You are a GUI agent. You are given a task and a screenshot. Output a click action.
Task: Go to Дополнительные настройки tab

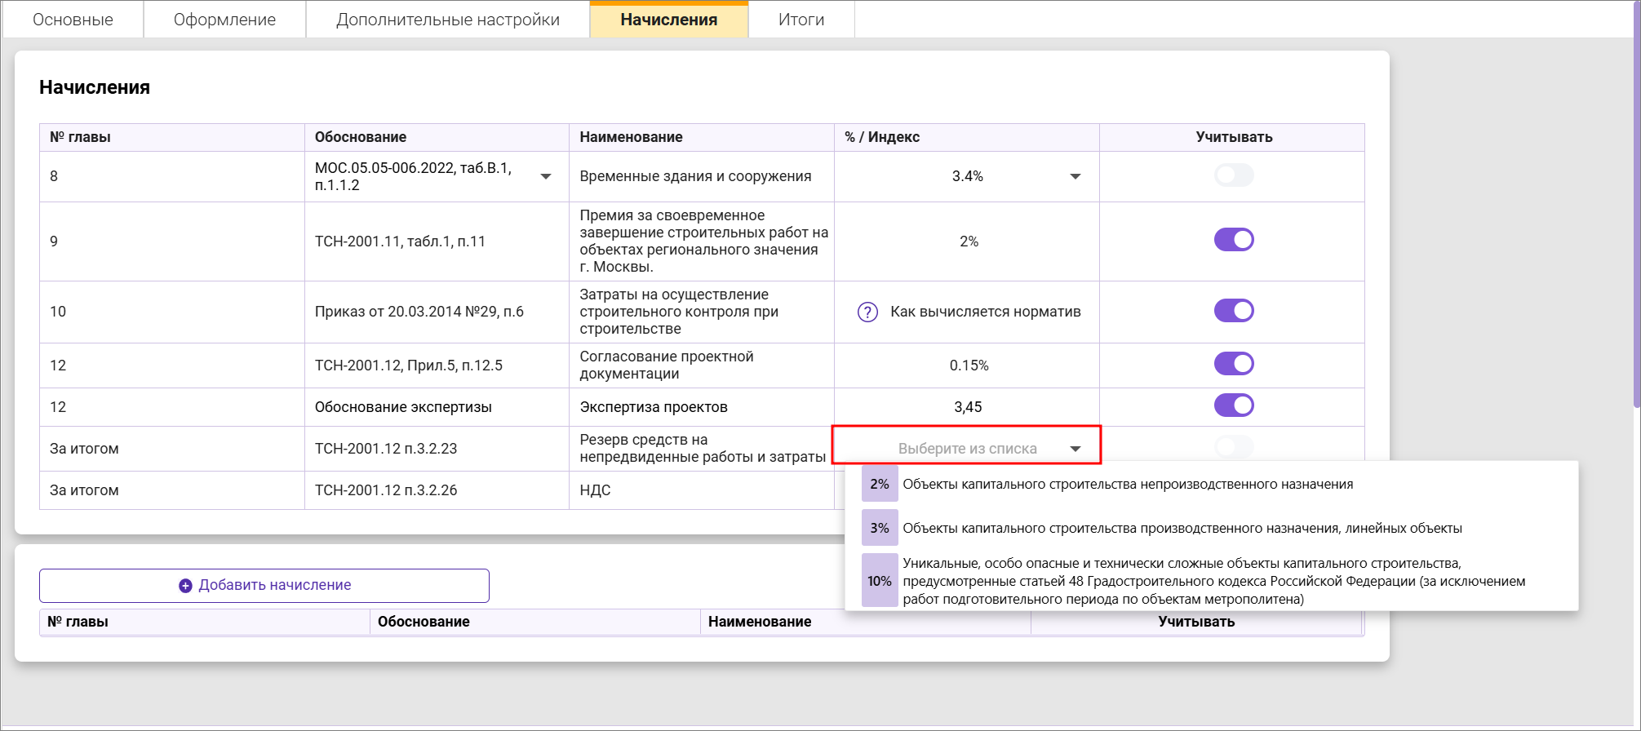[x=447, y=20]
